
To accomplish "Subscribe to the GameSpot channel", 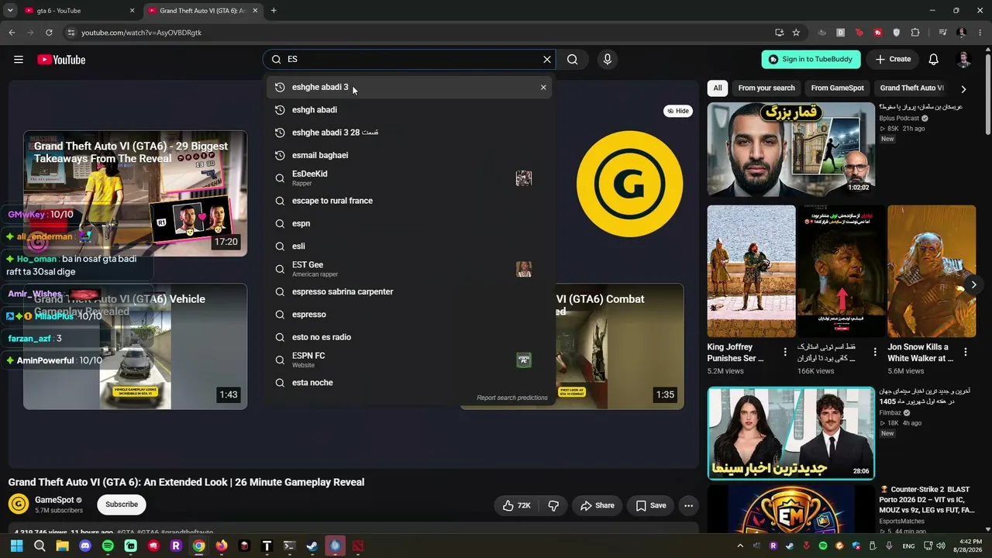I will click(x=122, y=505).
